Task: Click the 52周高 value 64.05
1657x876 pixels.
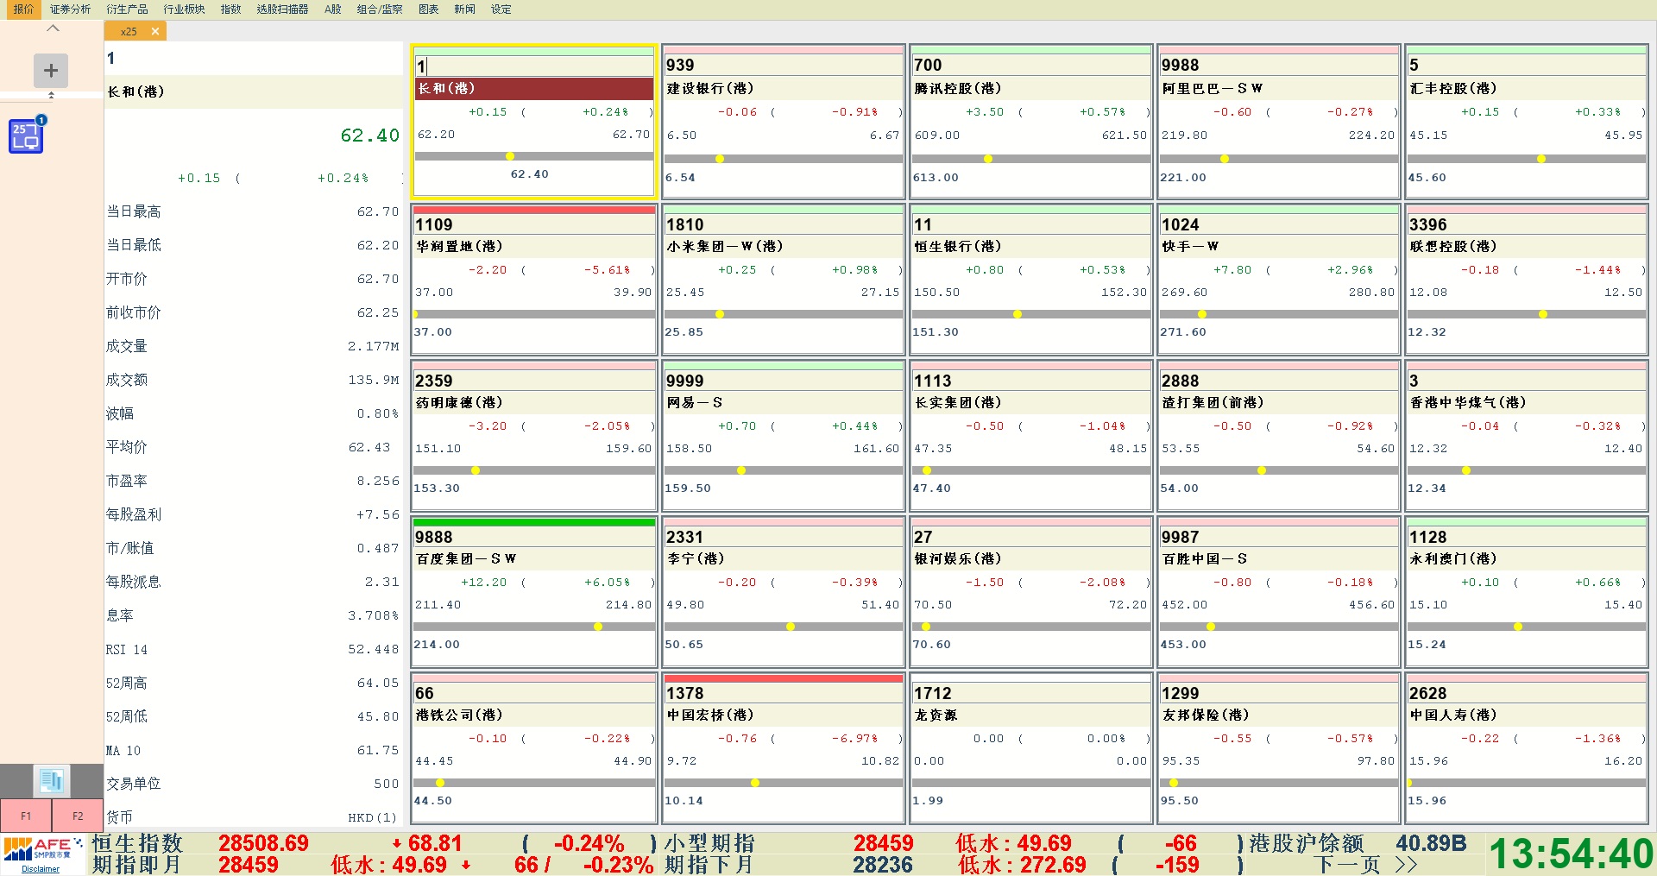Action: [378, 683]
